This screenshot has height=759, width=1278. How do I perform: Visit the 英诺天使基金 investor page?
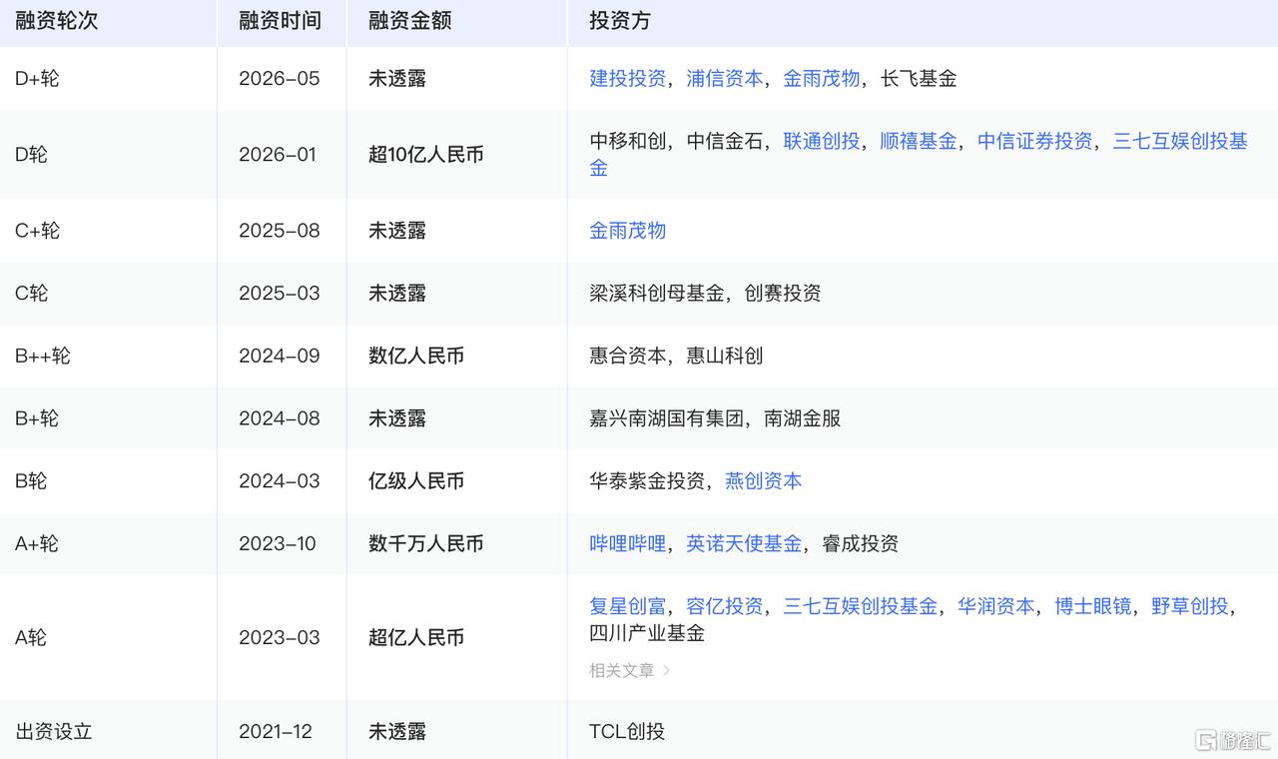[744, 543]
